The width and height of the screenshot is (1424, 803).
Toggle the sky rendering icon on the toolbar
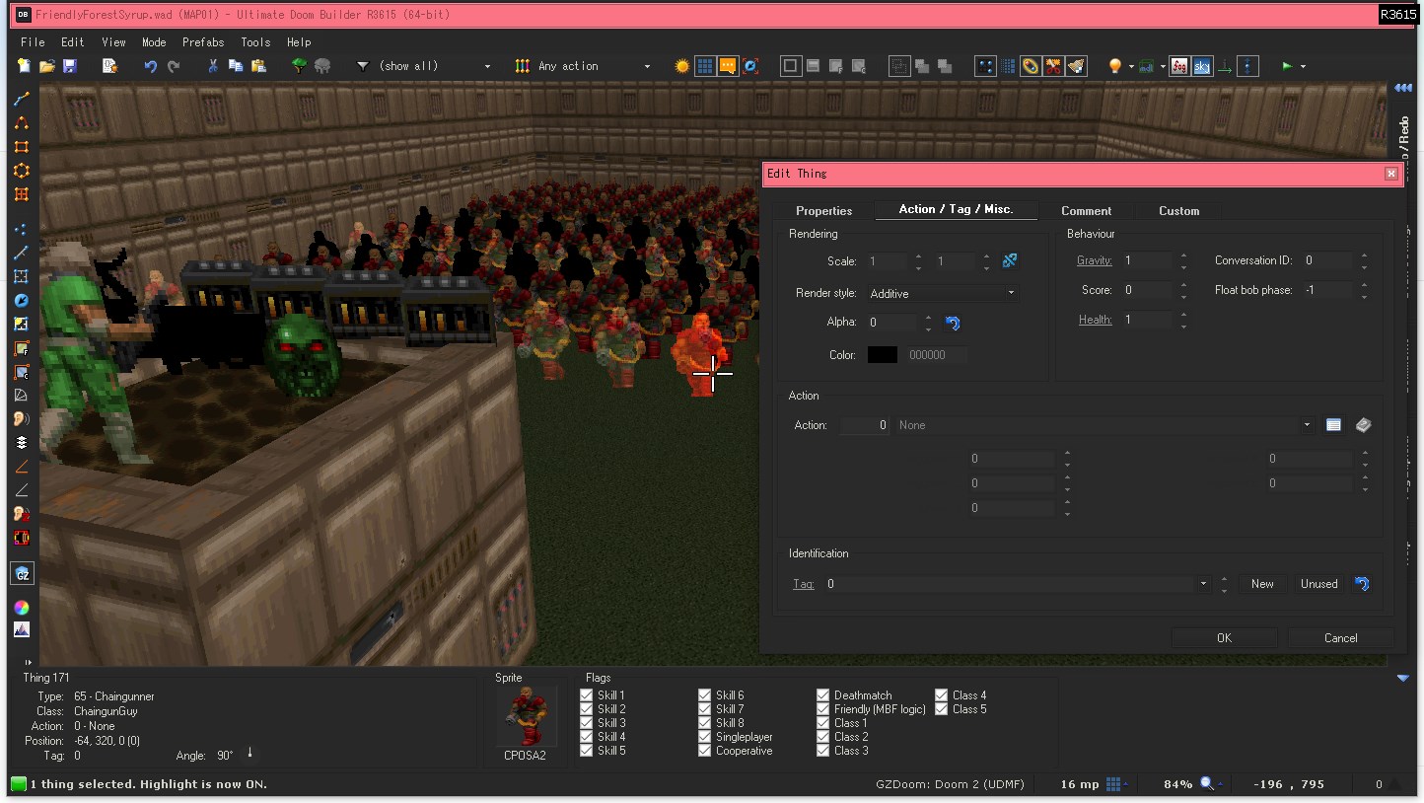click(1202, 65)
